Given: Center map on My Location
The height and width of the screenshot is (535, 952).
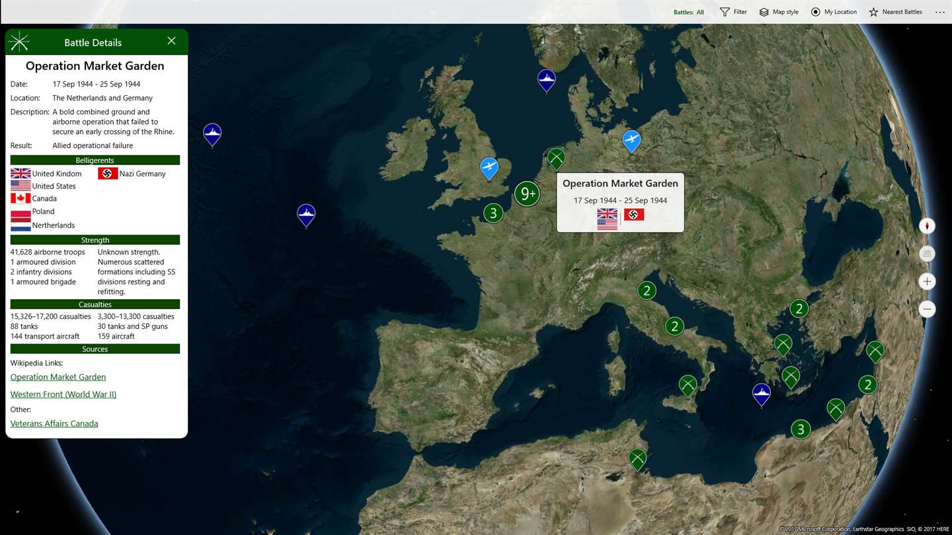Looking at the screenshot, I should click(x=834, y=12).
